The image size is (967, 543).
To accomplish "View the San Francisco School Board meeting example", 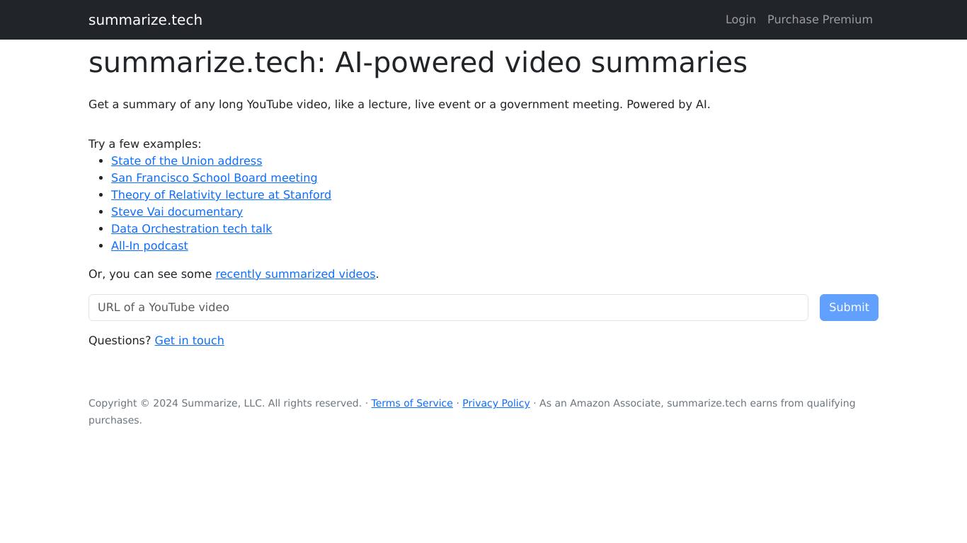I will [214, 177].
